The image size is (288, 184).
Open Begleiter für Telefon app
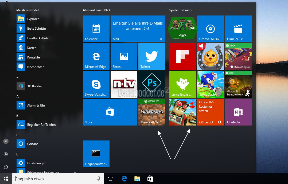[x=46, y=124]
